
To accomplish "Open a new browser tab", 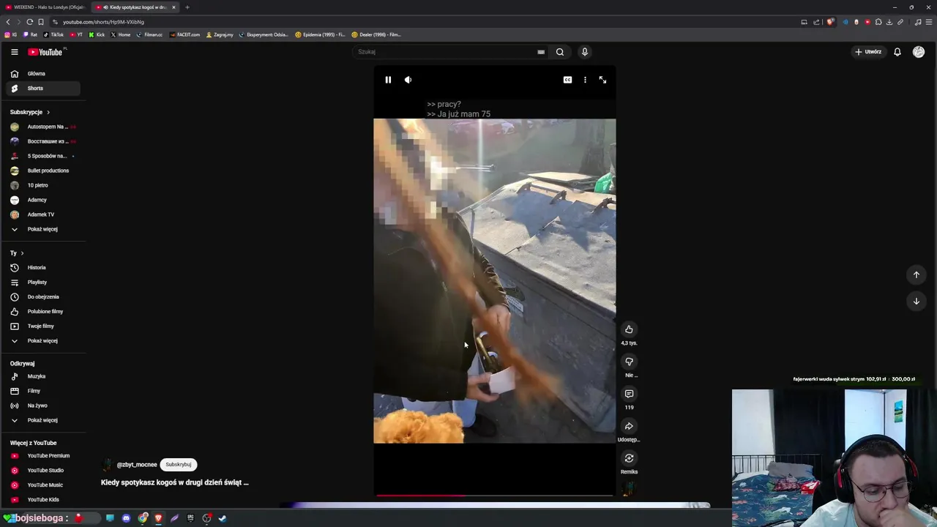I will point(187,7).
